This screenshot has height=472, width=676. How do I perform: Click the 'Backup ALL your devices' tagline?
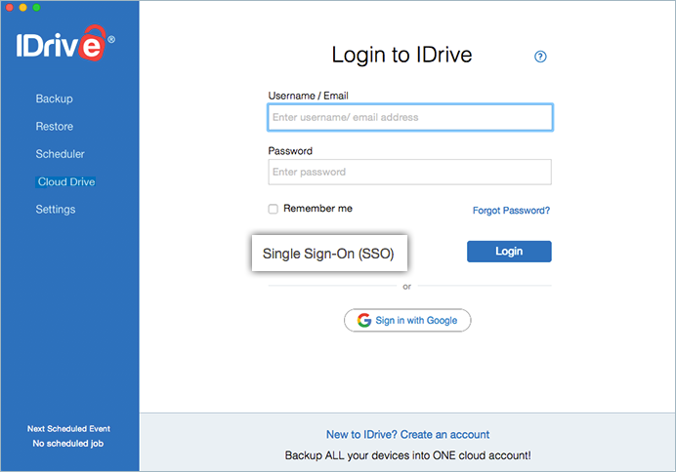(407, 455)
